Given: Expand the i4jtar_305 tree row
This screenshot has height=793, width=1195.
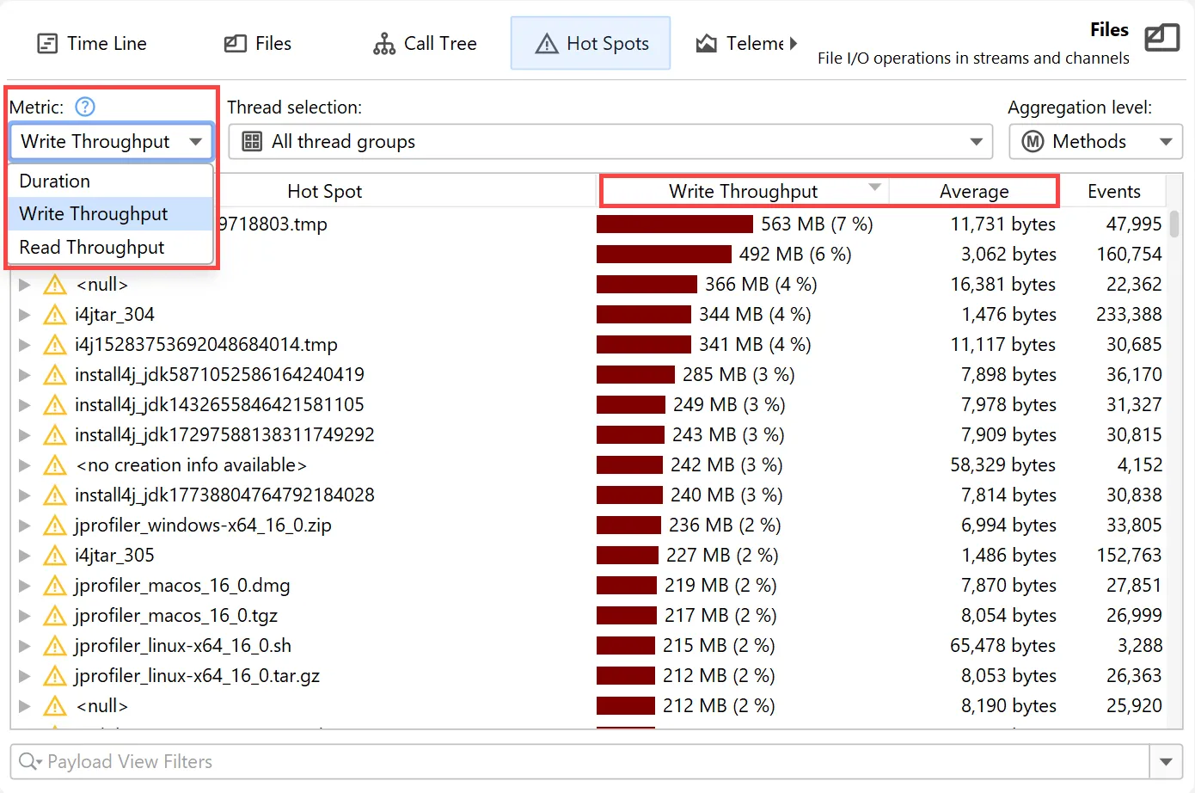Looking at the screenshot, I should click(x=25, y=556).
